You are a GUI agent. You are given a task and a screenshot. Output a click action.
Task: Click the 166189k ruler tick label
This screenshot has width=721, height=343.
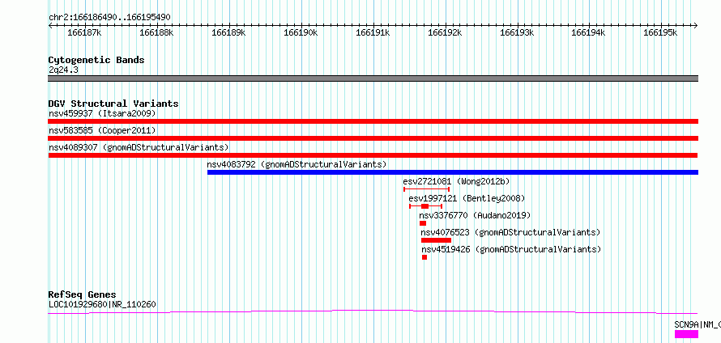228,33
